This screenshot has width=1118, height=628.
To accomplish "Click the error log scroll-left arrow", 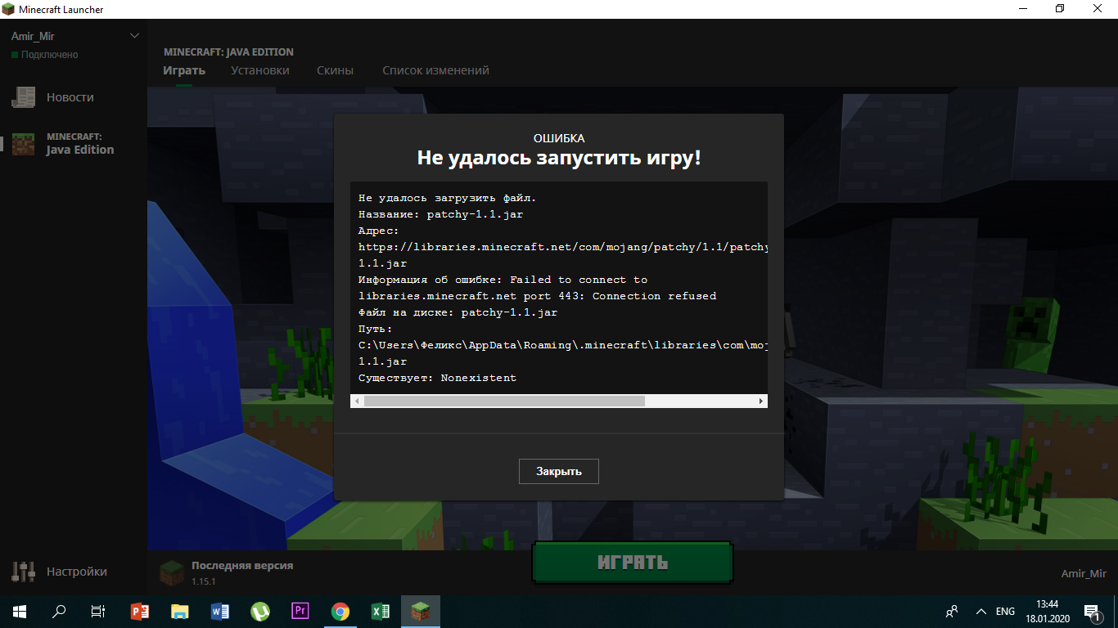I will pos(356,401).
